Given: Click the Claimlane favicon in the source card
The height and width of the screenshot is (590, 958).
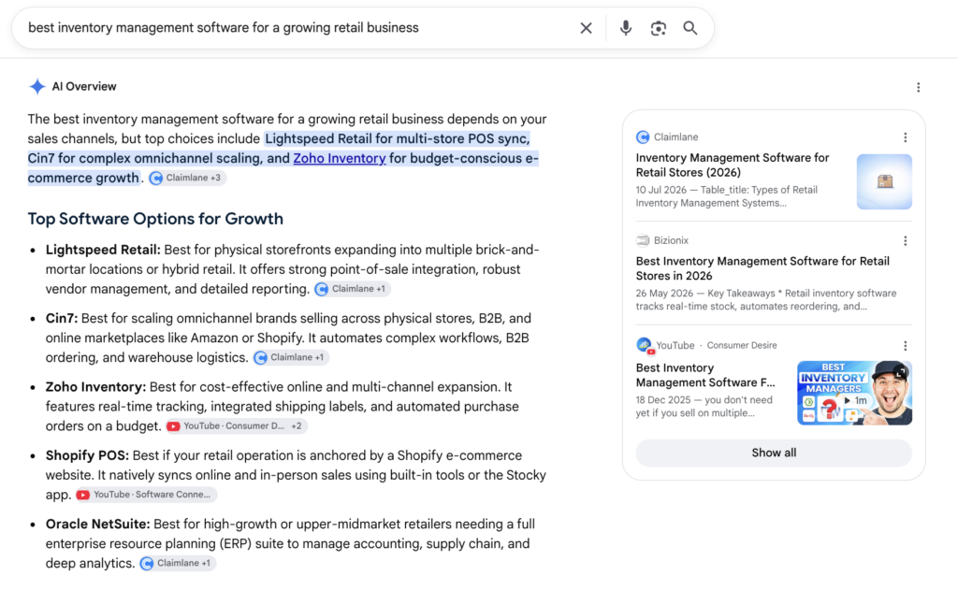Looking at the screenshot, I should (643, 137).
